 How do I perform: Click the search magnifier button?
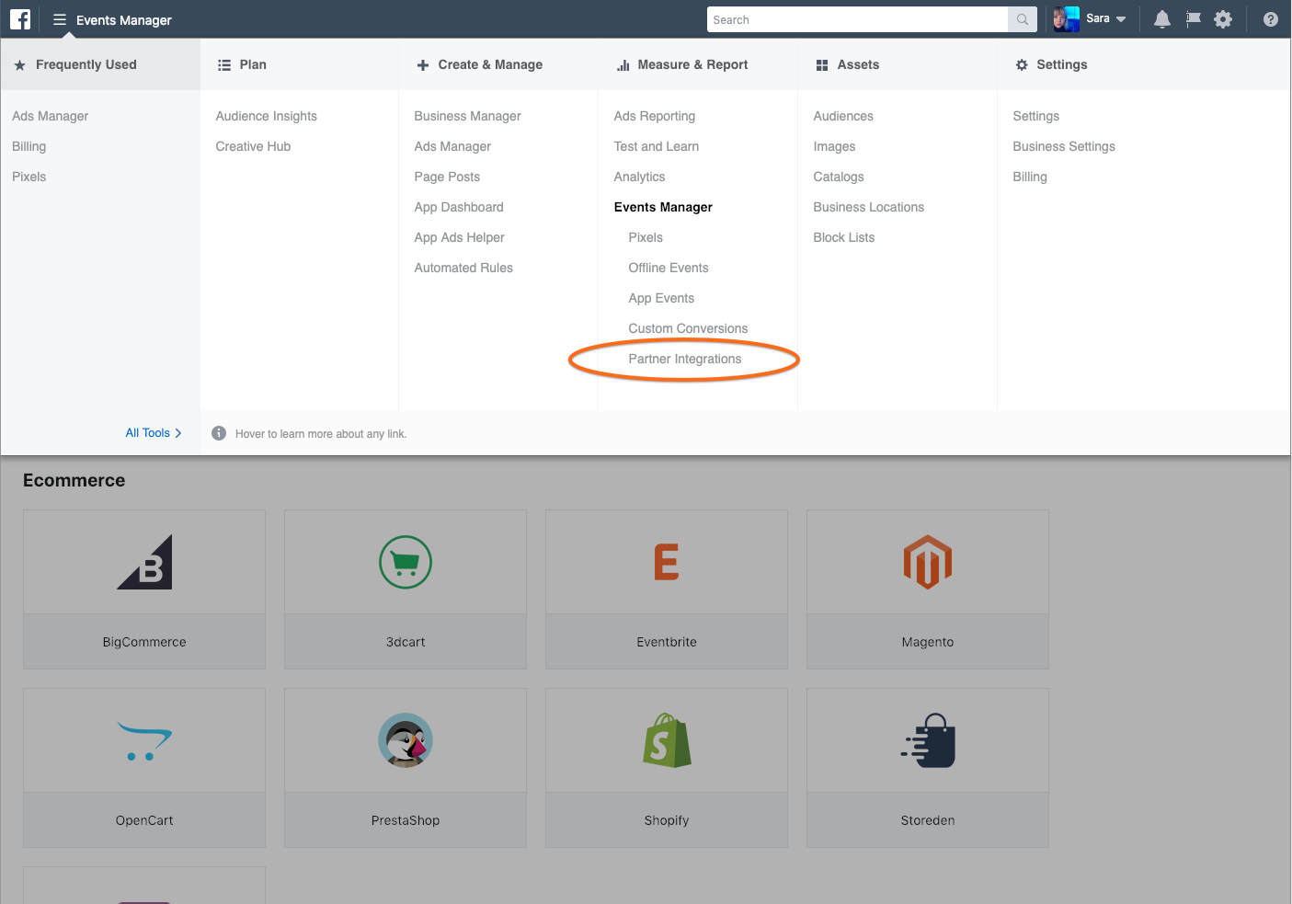[1023, 19]
